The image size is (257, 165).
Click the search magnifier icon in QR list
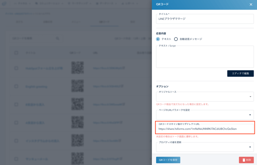tap(58, 38)
